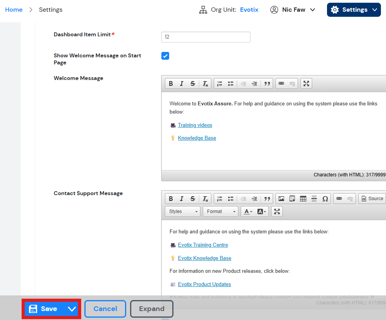Add block quote in Contact Support editor

click(267, 199)
